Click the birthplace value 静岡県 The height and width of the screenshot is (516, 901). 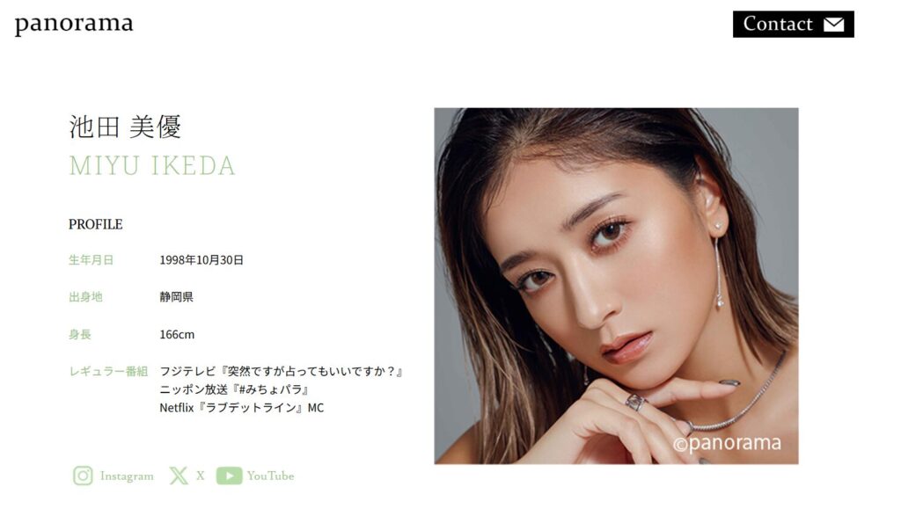pos(176,297)
